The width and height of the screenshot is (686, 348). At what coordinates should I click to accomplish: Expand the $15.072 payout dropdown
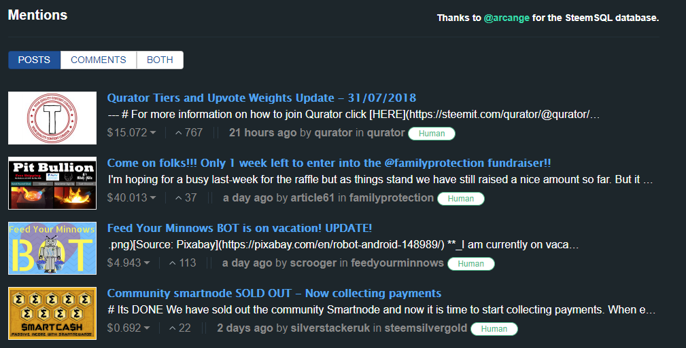point(153,133)
